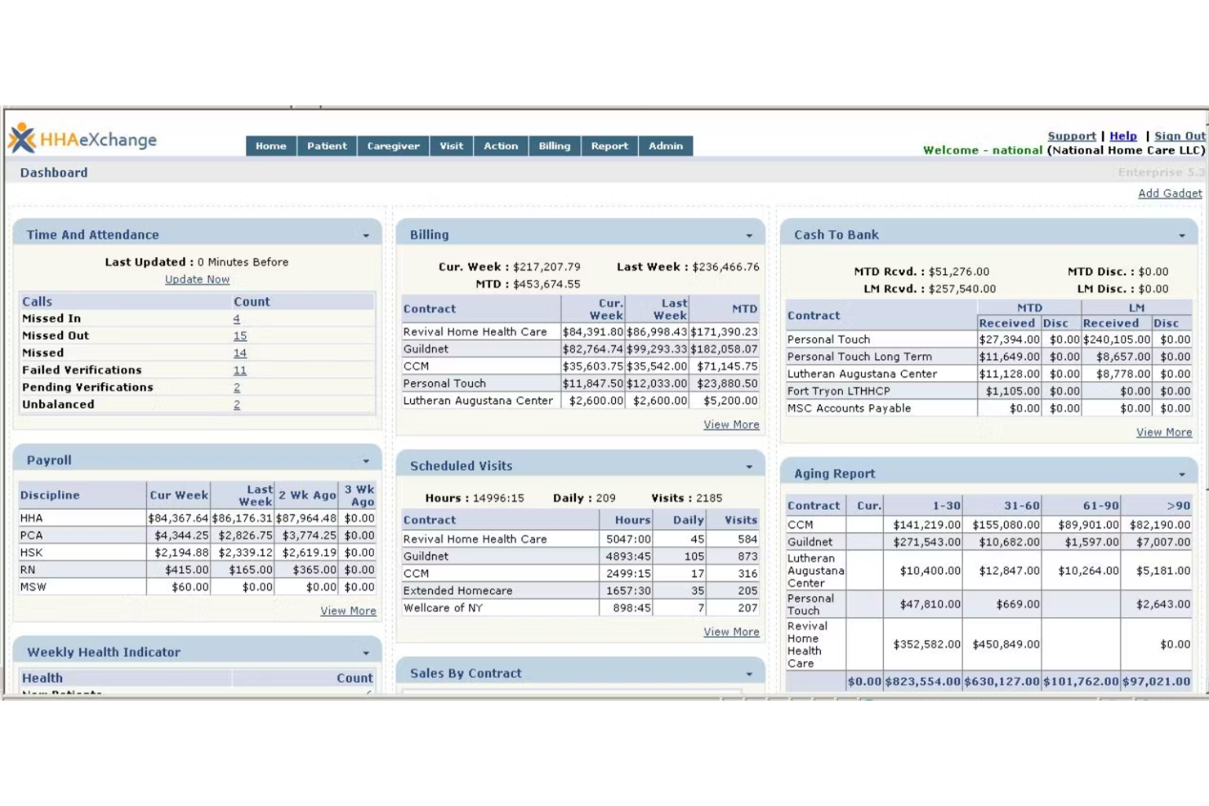1209x806 pixels.
Task: Collapse the Scheduled Visits gadget arrow
Action: pyautogui.click(x=749, y=467)
